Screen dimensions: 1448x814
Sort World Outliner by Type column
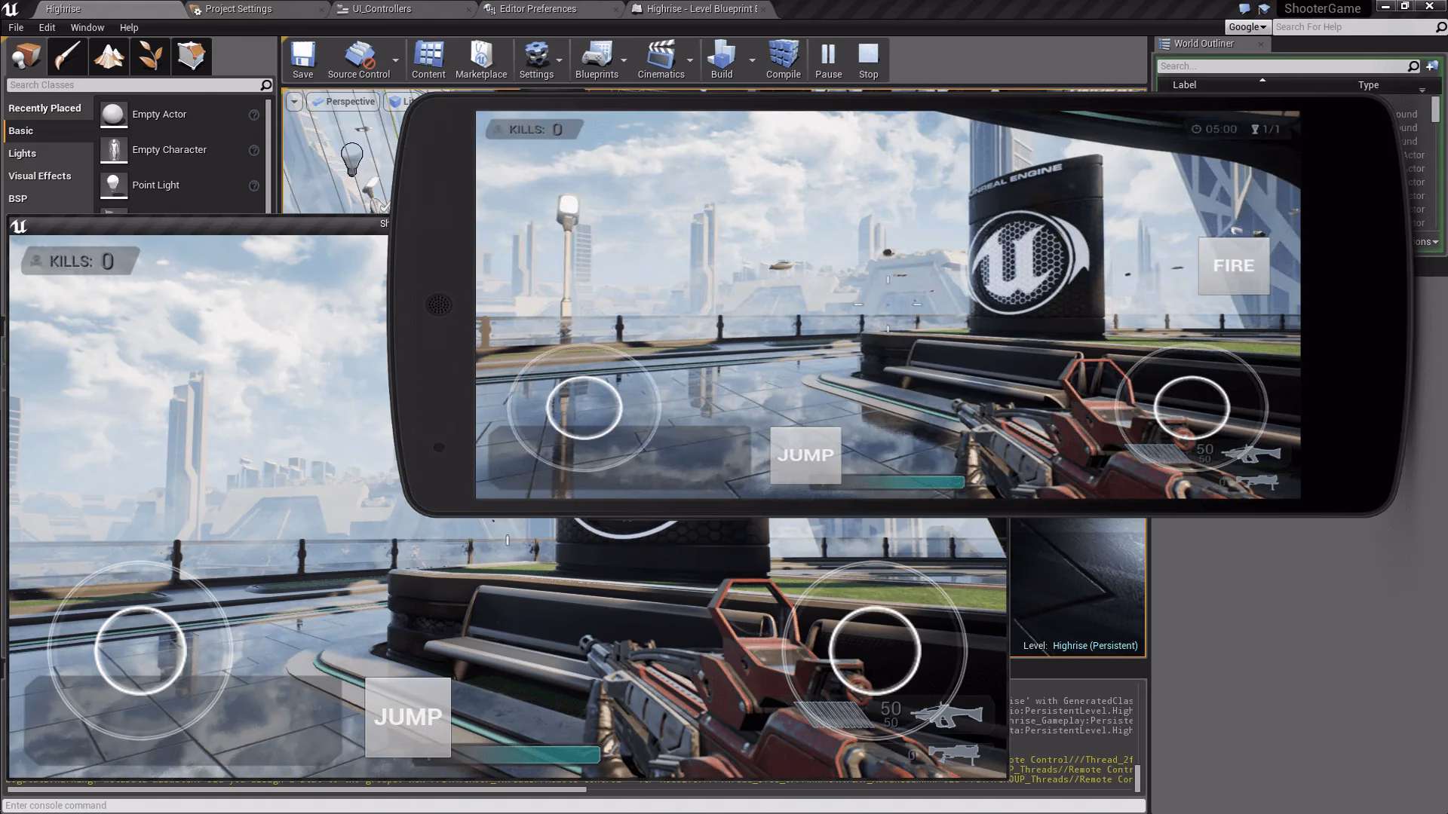(1368, 85)
